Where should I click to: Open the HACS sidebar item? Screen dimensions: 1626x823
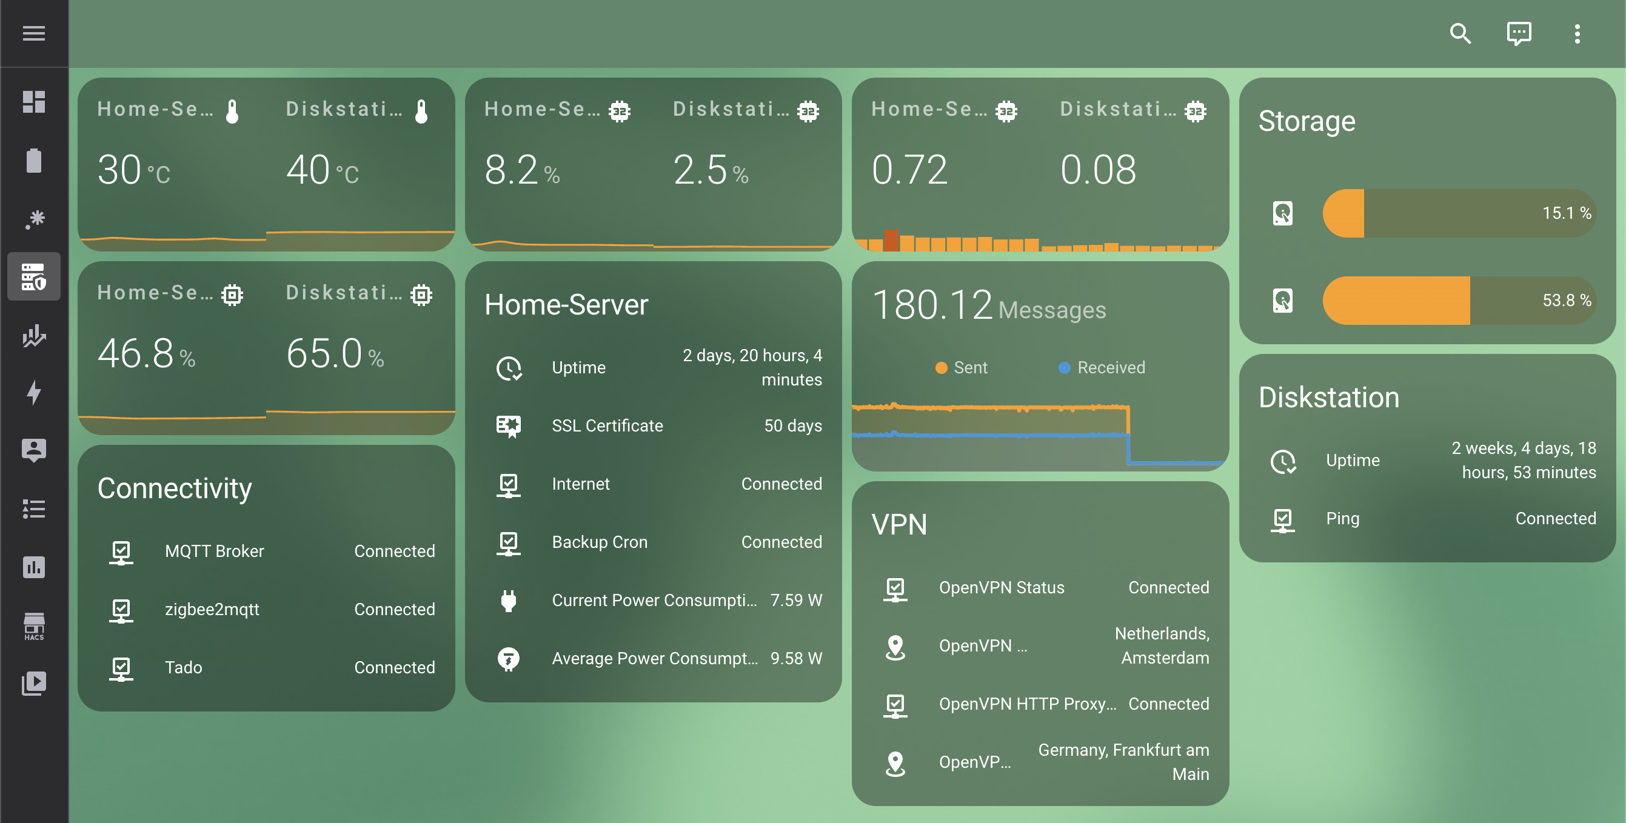[33, 625]
